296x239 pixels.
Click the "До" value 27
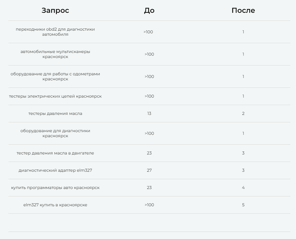pyautogui.click(x=149, y=170)
